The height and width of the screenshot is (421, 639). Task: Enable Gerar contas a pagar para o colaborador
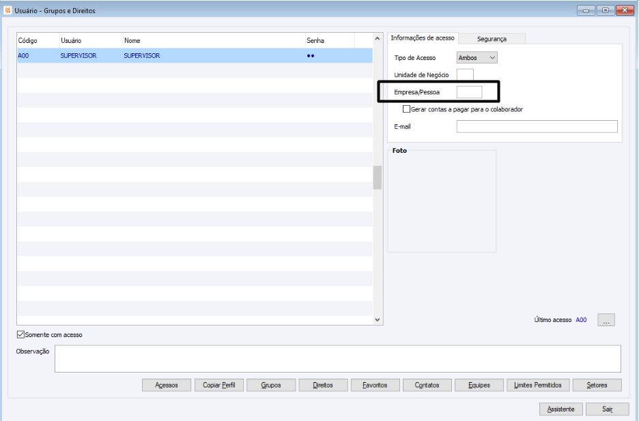coord(406,109)
